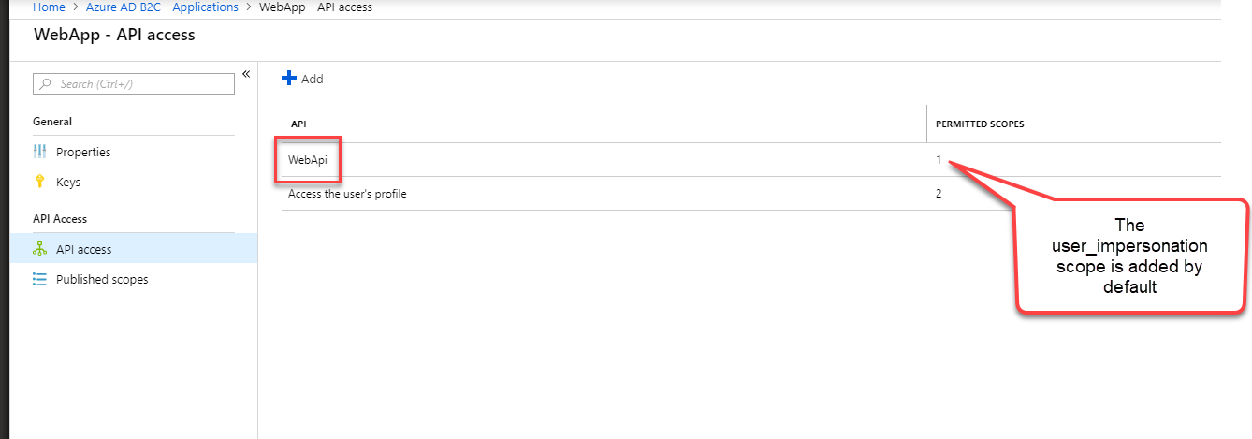Open the WebApi row
This screenshot has height=439, width=1252.
(x=751, y=160)
